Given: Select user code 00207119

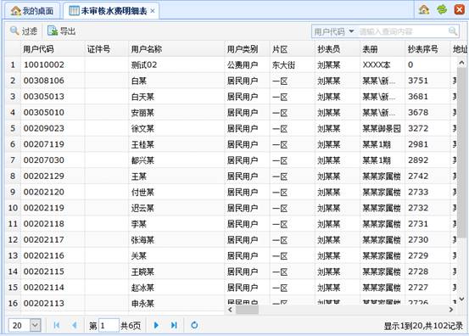Looking at the screenshot, I should coord(43,144).
